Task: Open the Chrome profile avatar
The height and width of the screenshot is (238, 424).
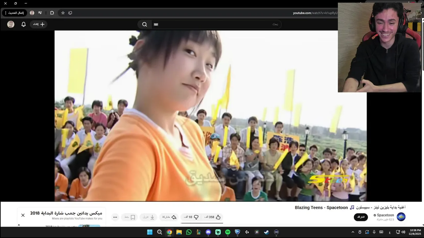Action: [32, 13]
